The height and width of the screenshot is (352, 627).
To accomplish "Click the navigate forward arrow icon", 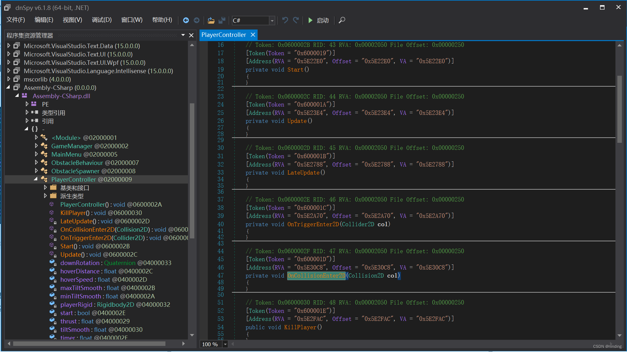I will 197,20.
